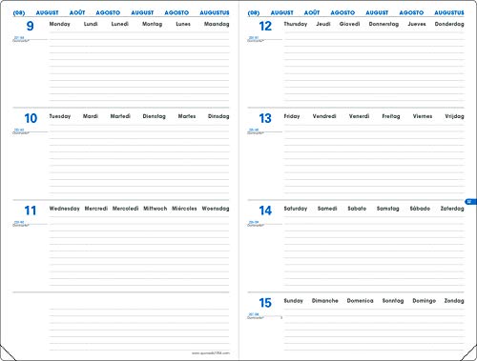
Task: Select the word "Montag"
Action: coord(152,24)
